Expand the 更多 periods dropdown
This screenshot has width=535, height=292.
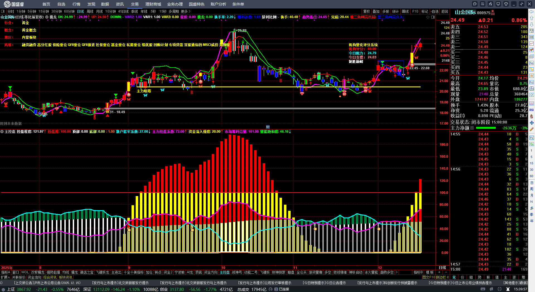click(x=186, y=11)
